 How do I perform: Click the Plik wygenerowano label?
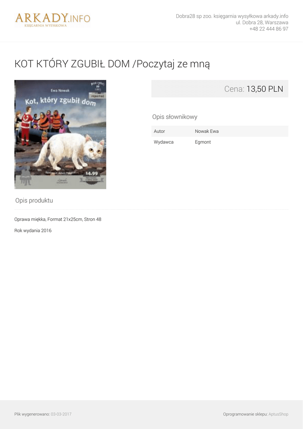coord(32,414)
